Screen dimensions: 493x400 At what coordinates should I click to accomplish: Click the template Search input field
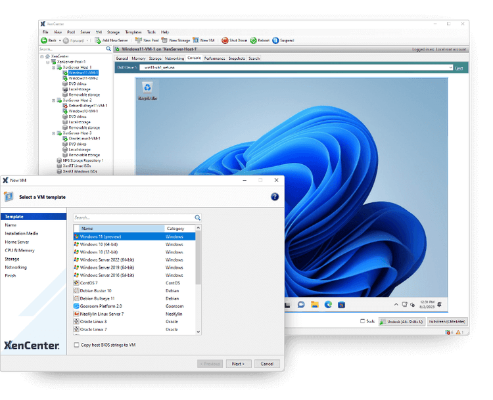(x=134, y=217)
